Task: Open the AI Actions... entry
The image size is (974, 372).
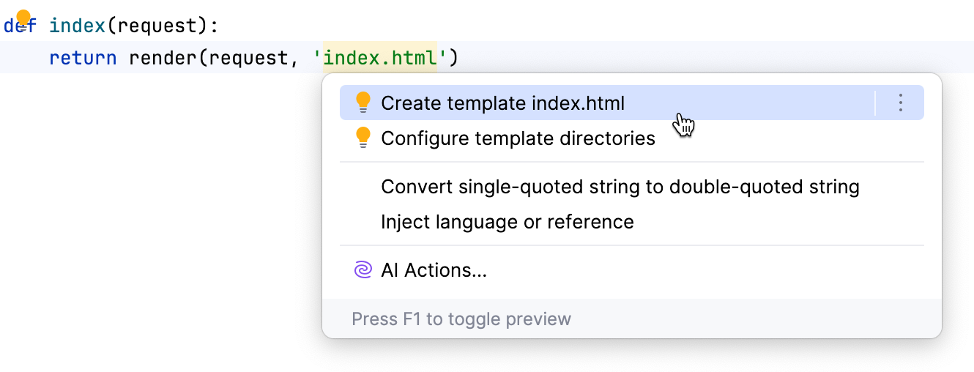Action: tap(434, 271)
